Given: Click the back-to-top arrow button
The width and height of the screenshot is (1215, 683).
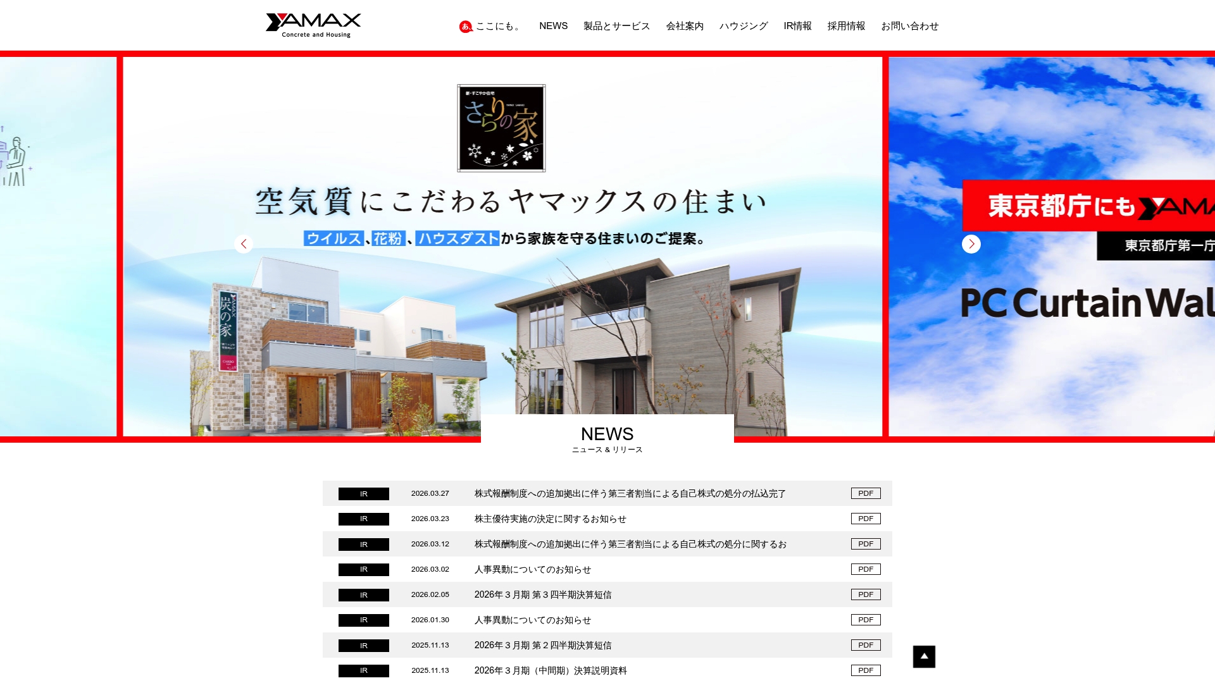Looking at the screenshot, I should pos(924,656).
